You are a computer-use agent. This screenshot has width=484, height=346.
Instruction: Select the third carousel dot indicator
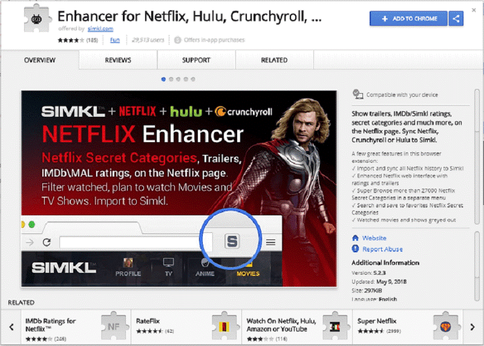(178, 79)
